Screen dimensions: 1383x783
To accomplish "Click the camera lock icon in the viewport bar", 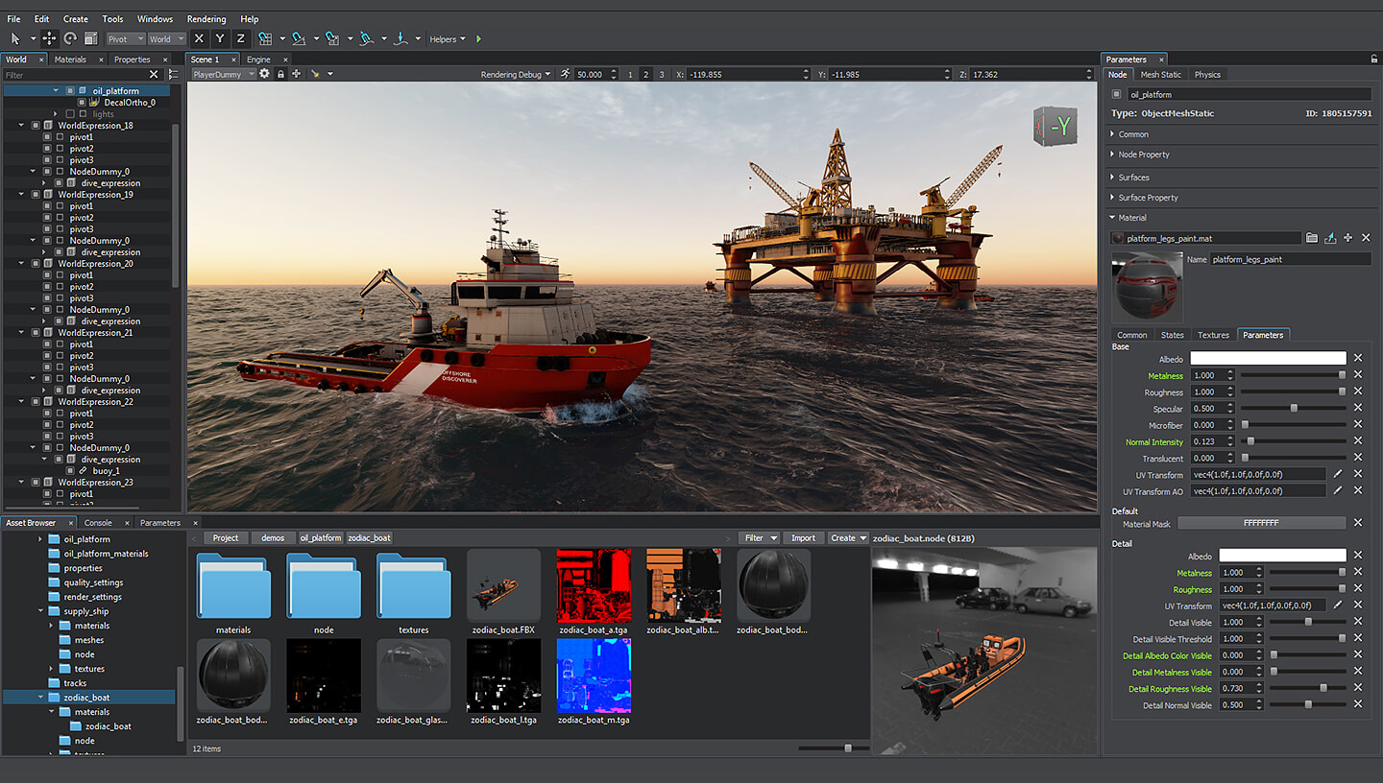I will point(280,74).
